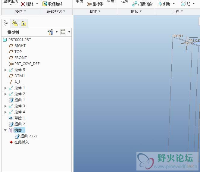Open the model tree settings dropdown arrow
The width and height of the screenshot is (200, 172).
[57, 32]
